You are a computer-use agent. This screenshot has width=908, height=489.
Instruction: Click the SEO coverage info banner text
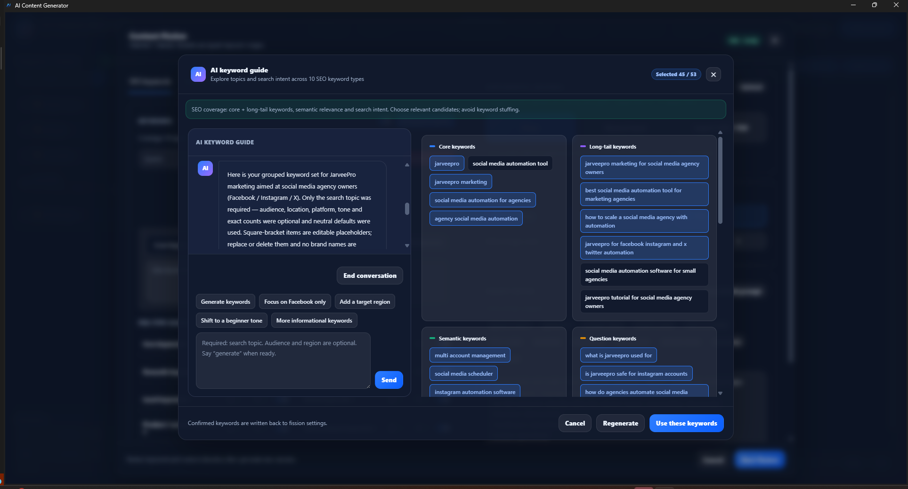tap(356, 110)
